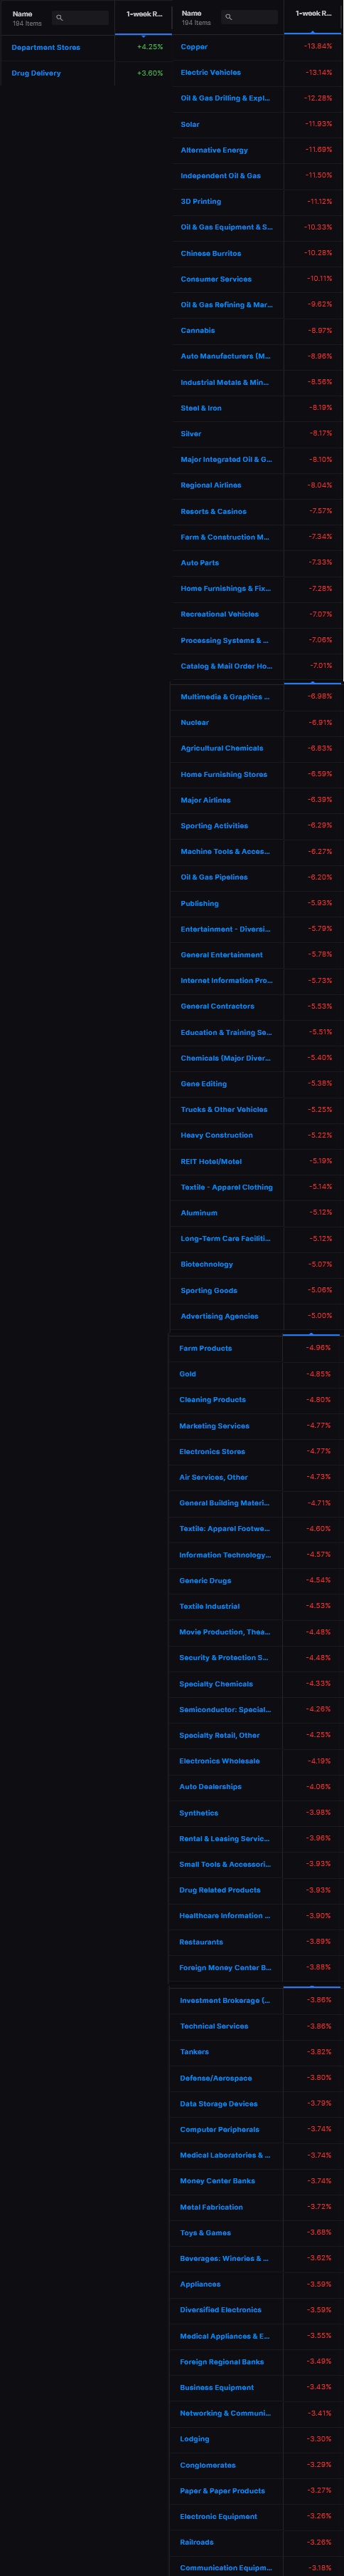Click the left table search field
Screen dimensions: 344x2576
coord(81,18)
